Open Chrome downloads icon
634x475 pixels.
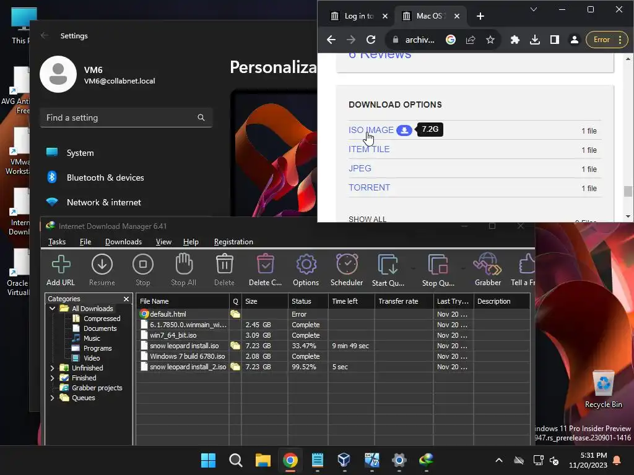535,40
